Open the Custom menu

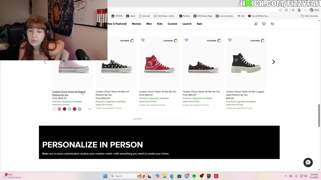tap(172, 24)
